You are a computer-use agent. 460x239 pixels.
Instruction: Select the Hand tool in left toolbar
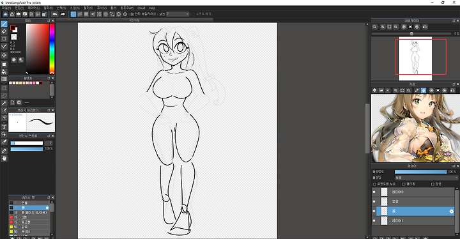coord(4,158)
